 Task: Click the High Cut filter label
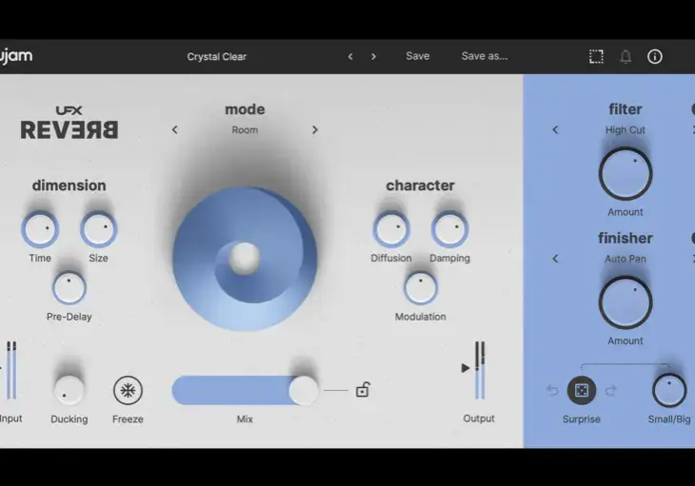click(625, 130)
